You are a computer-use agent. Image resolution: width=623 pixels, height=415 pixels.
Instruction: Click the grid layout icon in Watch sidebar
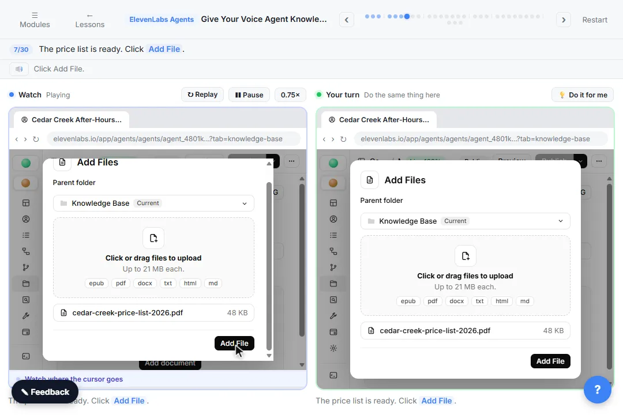pos(26,203)
